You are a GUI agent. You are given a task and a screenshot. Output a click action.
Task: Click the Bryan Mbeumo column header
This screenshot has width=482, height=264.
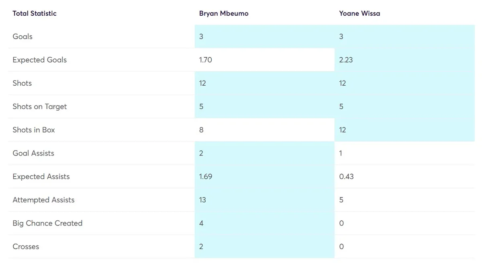pos(224,13)
